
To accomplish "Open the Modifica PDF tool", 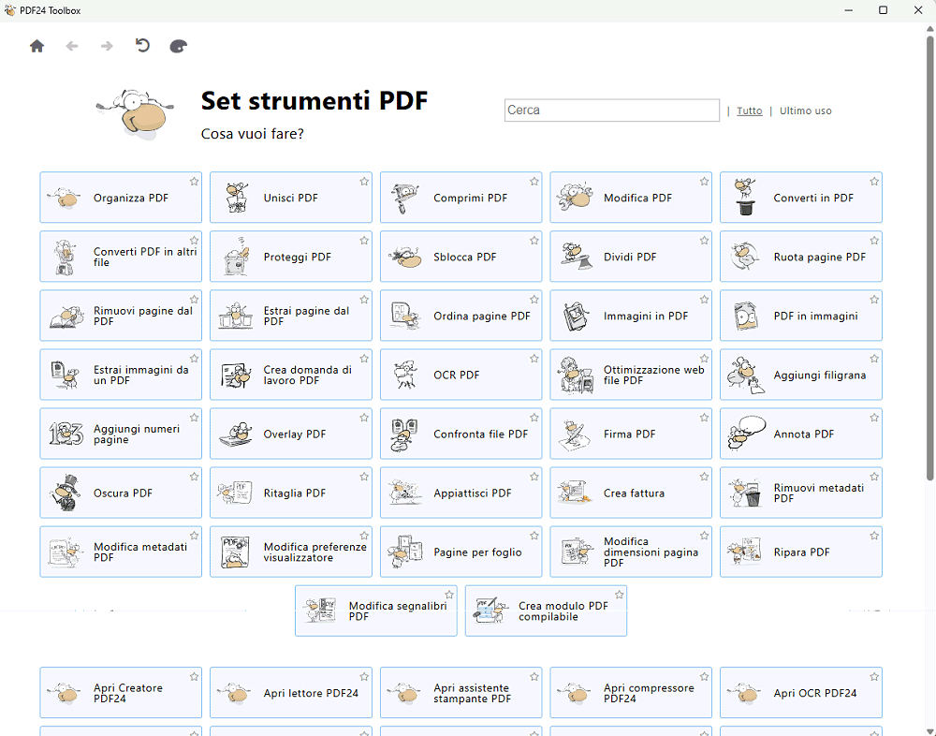I will pos(631,198).
